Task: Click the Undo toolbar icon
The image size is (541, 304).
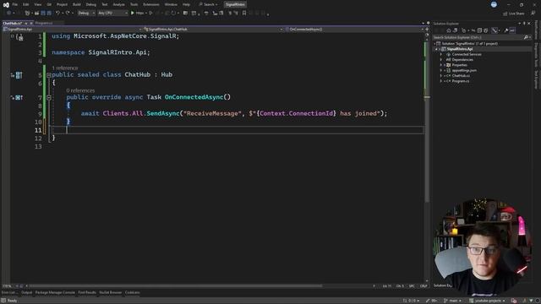Action: (x=58, y=13)
